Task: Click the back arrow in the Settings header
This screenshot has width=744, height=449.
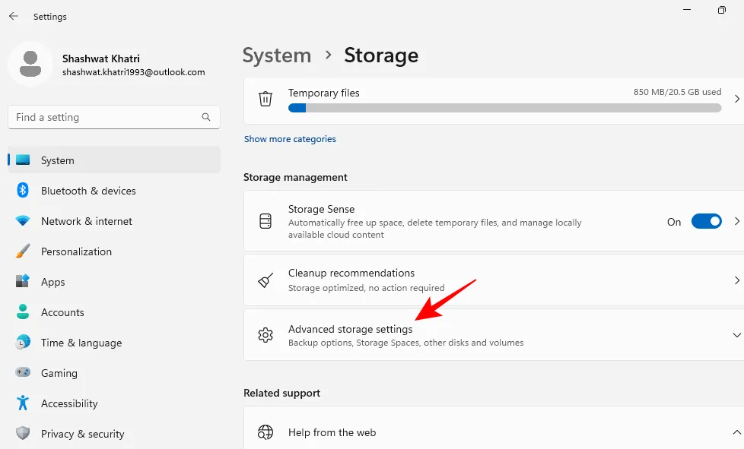Action: click(x=14, y=16)
